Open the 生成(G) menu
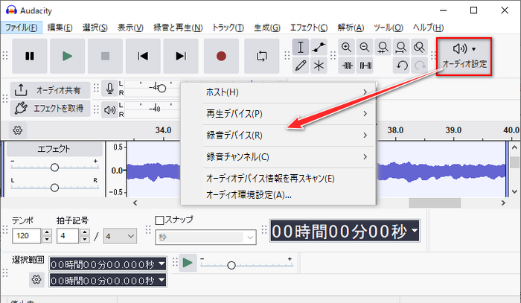 click(x=267, y=28)
